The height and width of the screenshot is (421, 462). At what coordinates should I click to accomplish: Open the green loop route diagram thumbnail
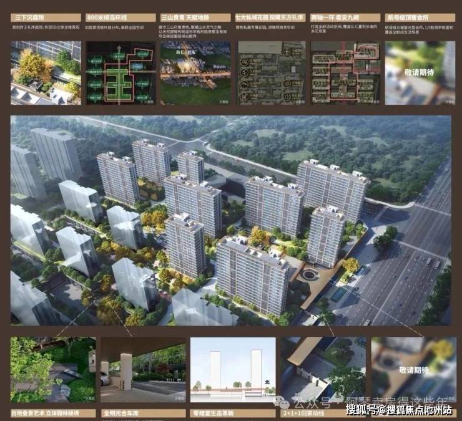click(120, 73)
